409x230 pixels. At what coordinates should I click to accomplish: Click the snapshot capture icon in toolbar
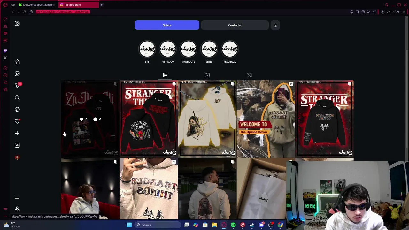[357, 12]
